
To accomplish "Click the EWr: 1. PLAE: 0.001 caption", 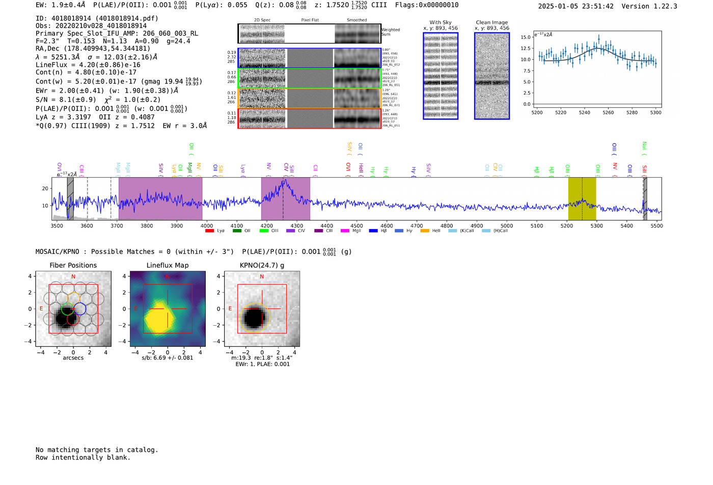I will click(x=262, y=364).
